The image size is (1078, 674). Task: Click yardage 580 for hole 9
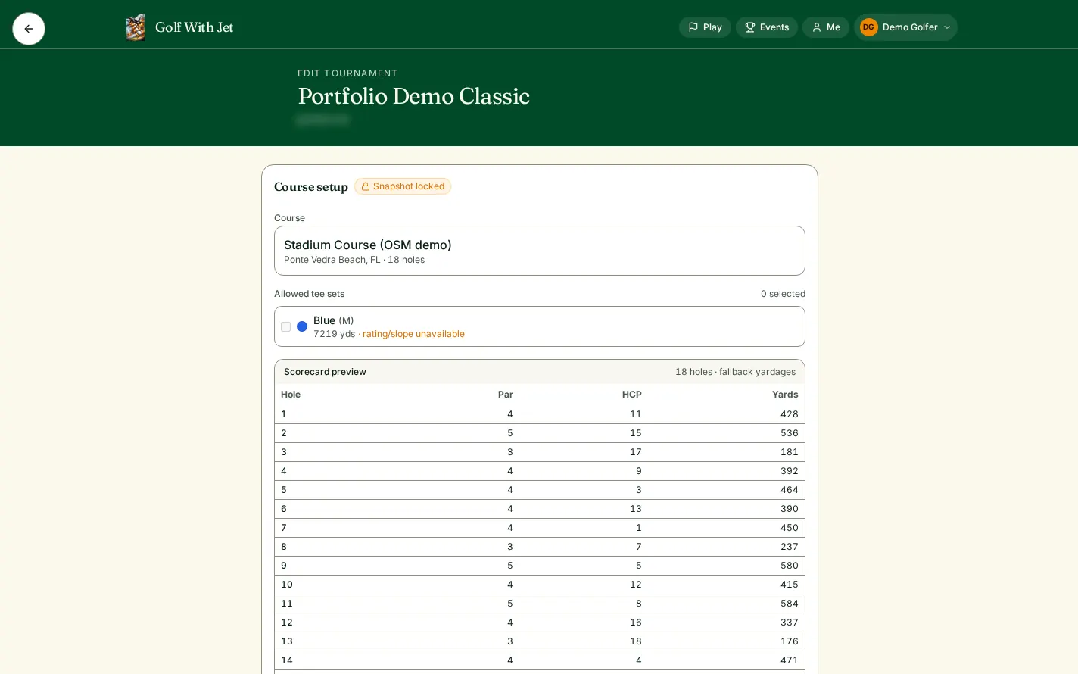(x=790, y=566)
